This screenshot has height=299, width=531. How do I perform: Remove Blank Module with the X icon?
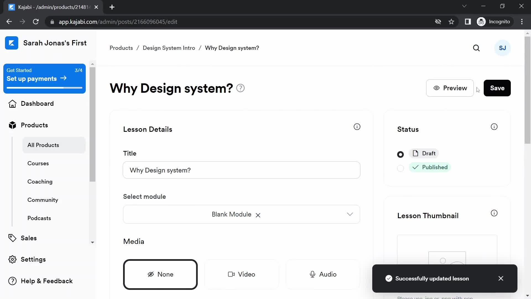pos(258,215)
